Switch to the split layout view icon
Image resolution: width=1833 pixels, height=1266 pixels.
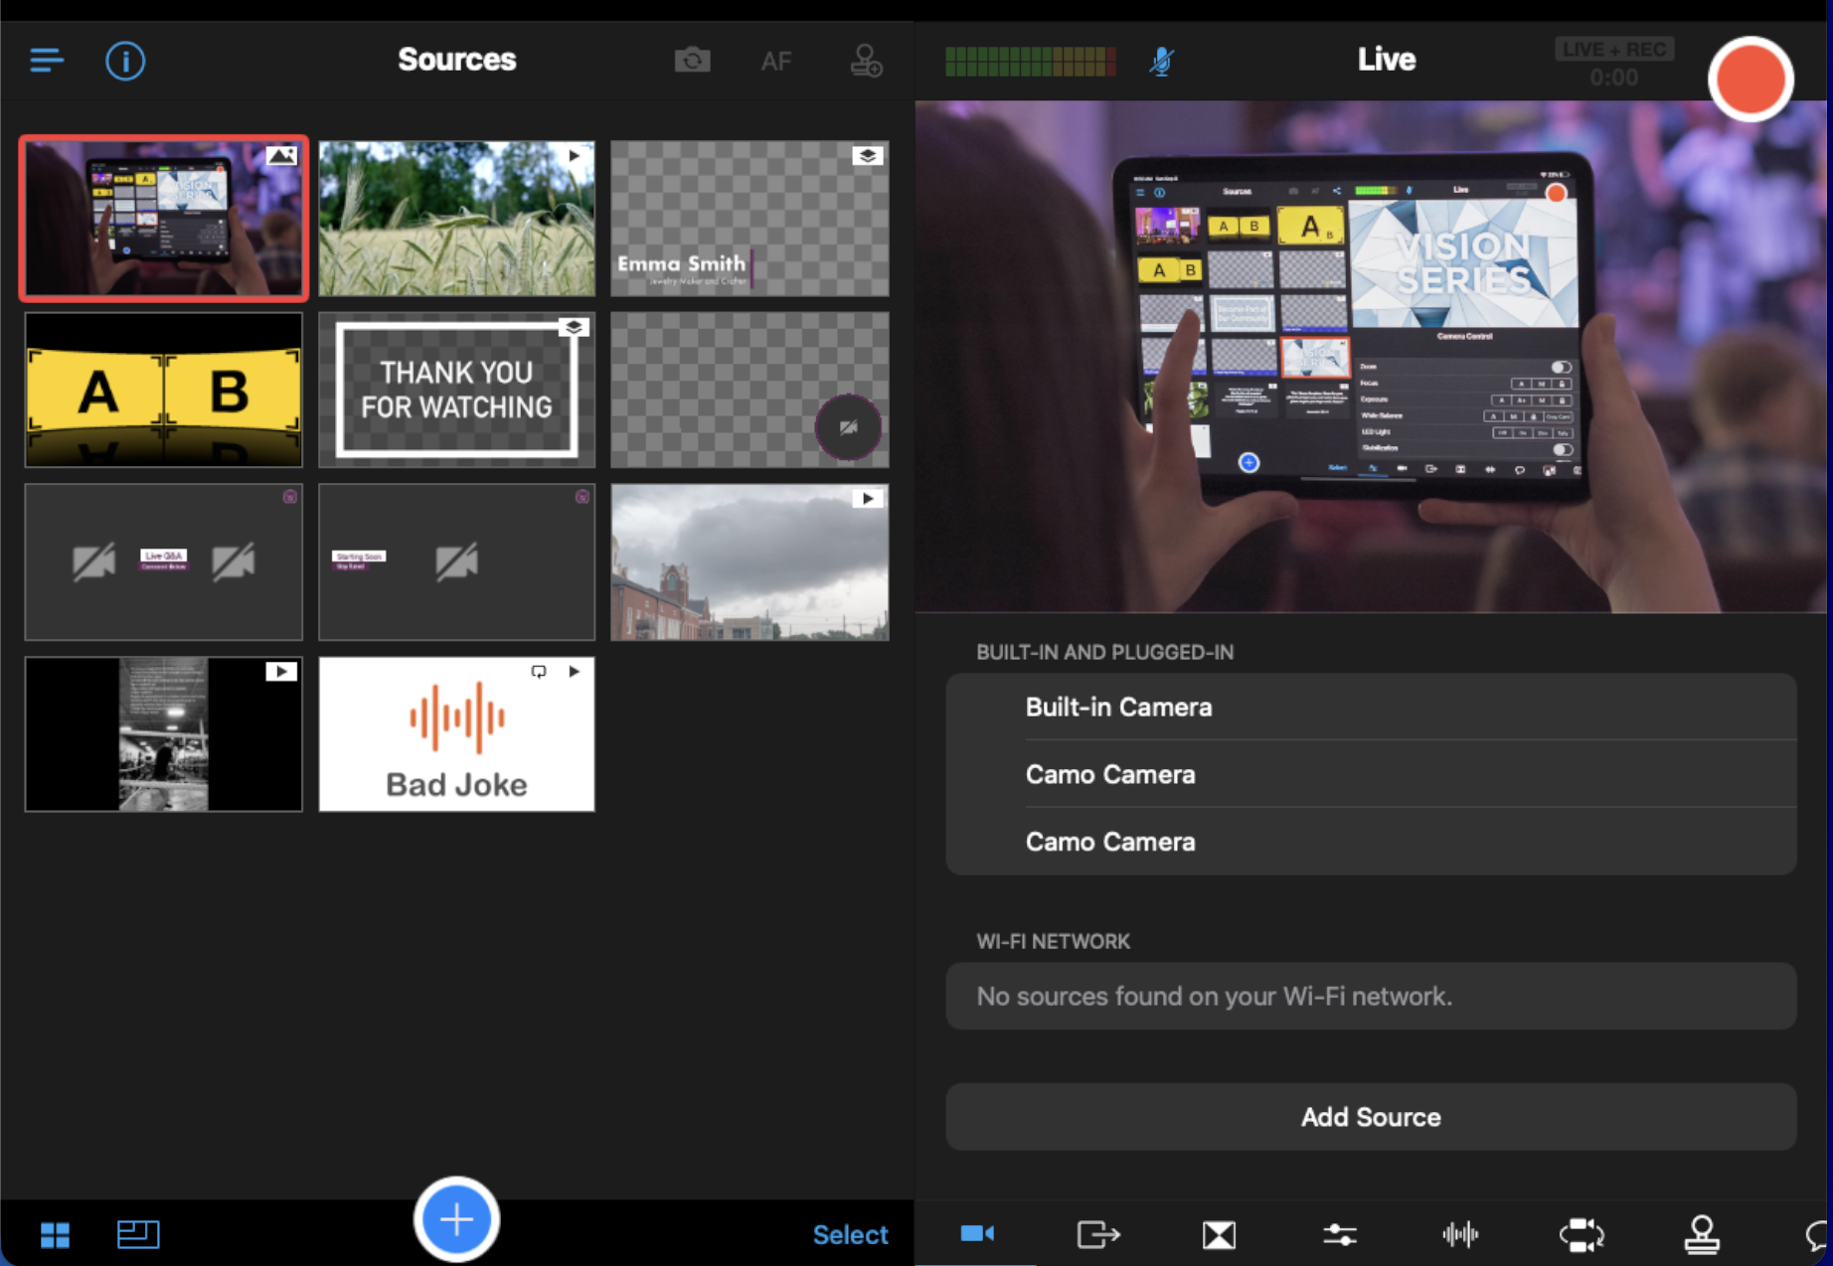[138, 1234]
